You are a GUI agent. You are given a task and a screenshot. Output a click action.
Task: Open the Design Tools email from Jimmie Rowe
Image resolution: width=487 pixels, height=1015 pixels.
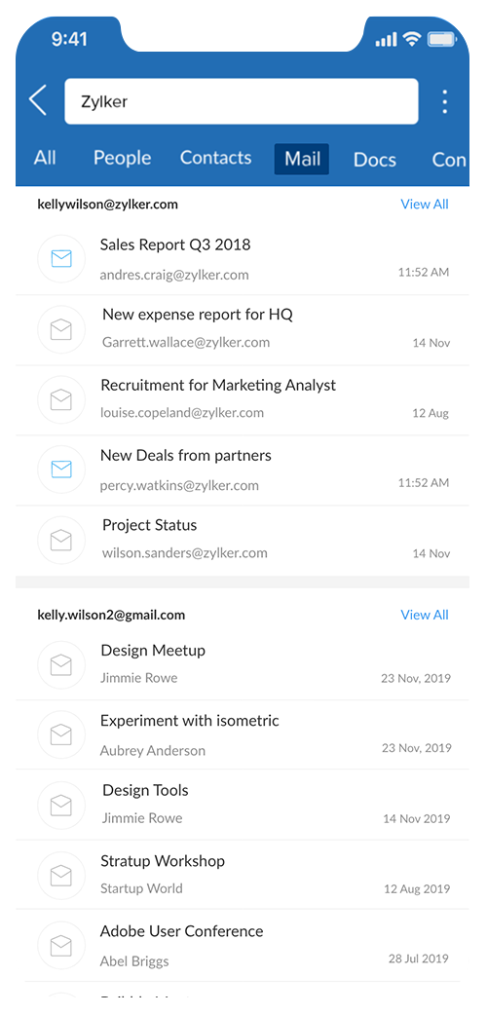click(x=243, y=805)
